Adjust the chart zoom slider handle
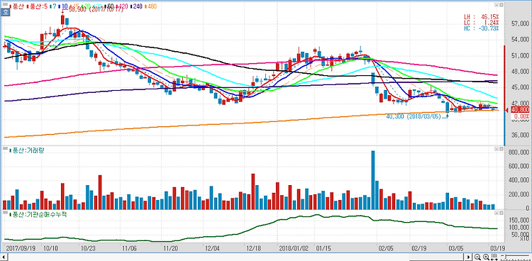The image size is (532, 261). (x=506, y=256)
